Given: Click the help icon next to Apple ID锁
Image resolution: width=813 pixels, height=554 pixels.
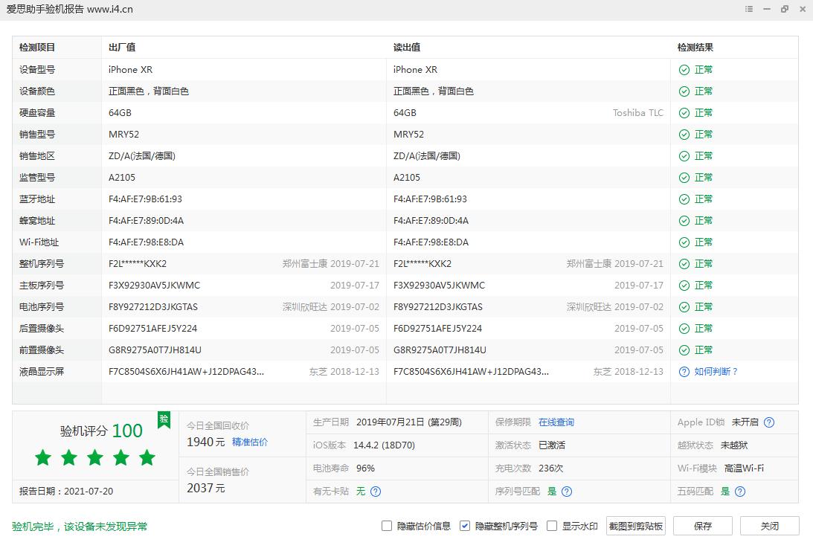Looking at the screenshot, I should 769,422.
